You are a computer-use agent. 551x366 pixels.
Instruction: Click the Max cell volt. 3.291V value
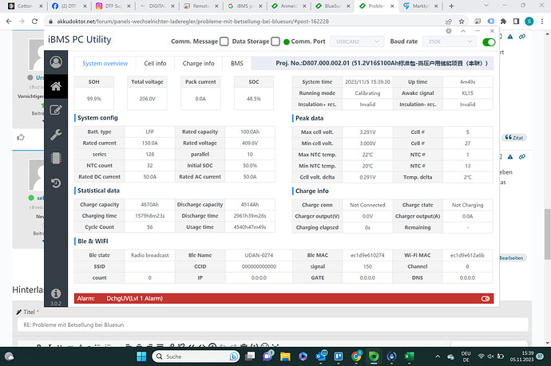click(x=367, y=132)
